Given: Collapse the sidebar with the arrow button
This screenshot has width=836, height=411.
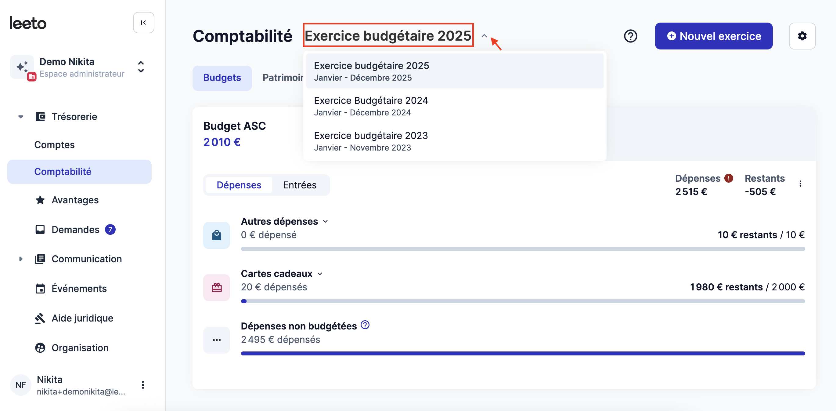Looking at the screenshot, I should 143,23.
